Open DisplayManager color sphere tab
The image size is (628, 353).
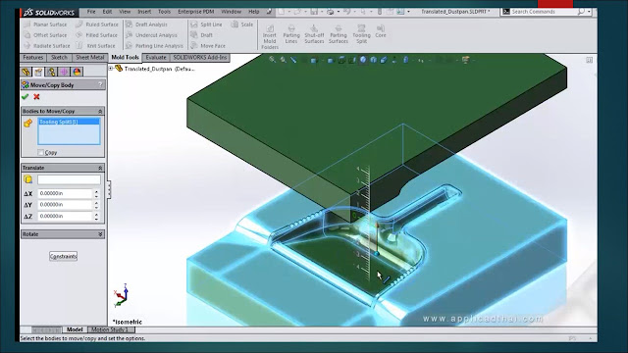[77, 72]
